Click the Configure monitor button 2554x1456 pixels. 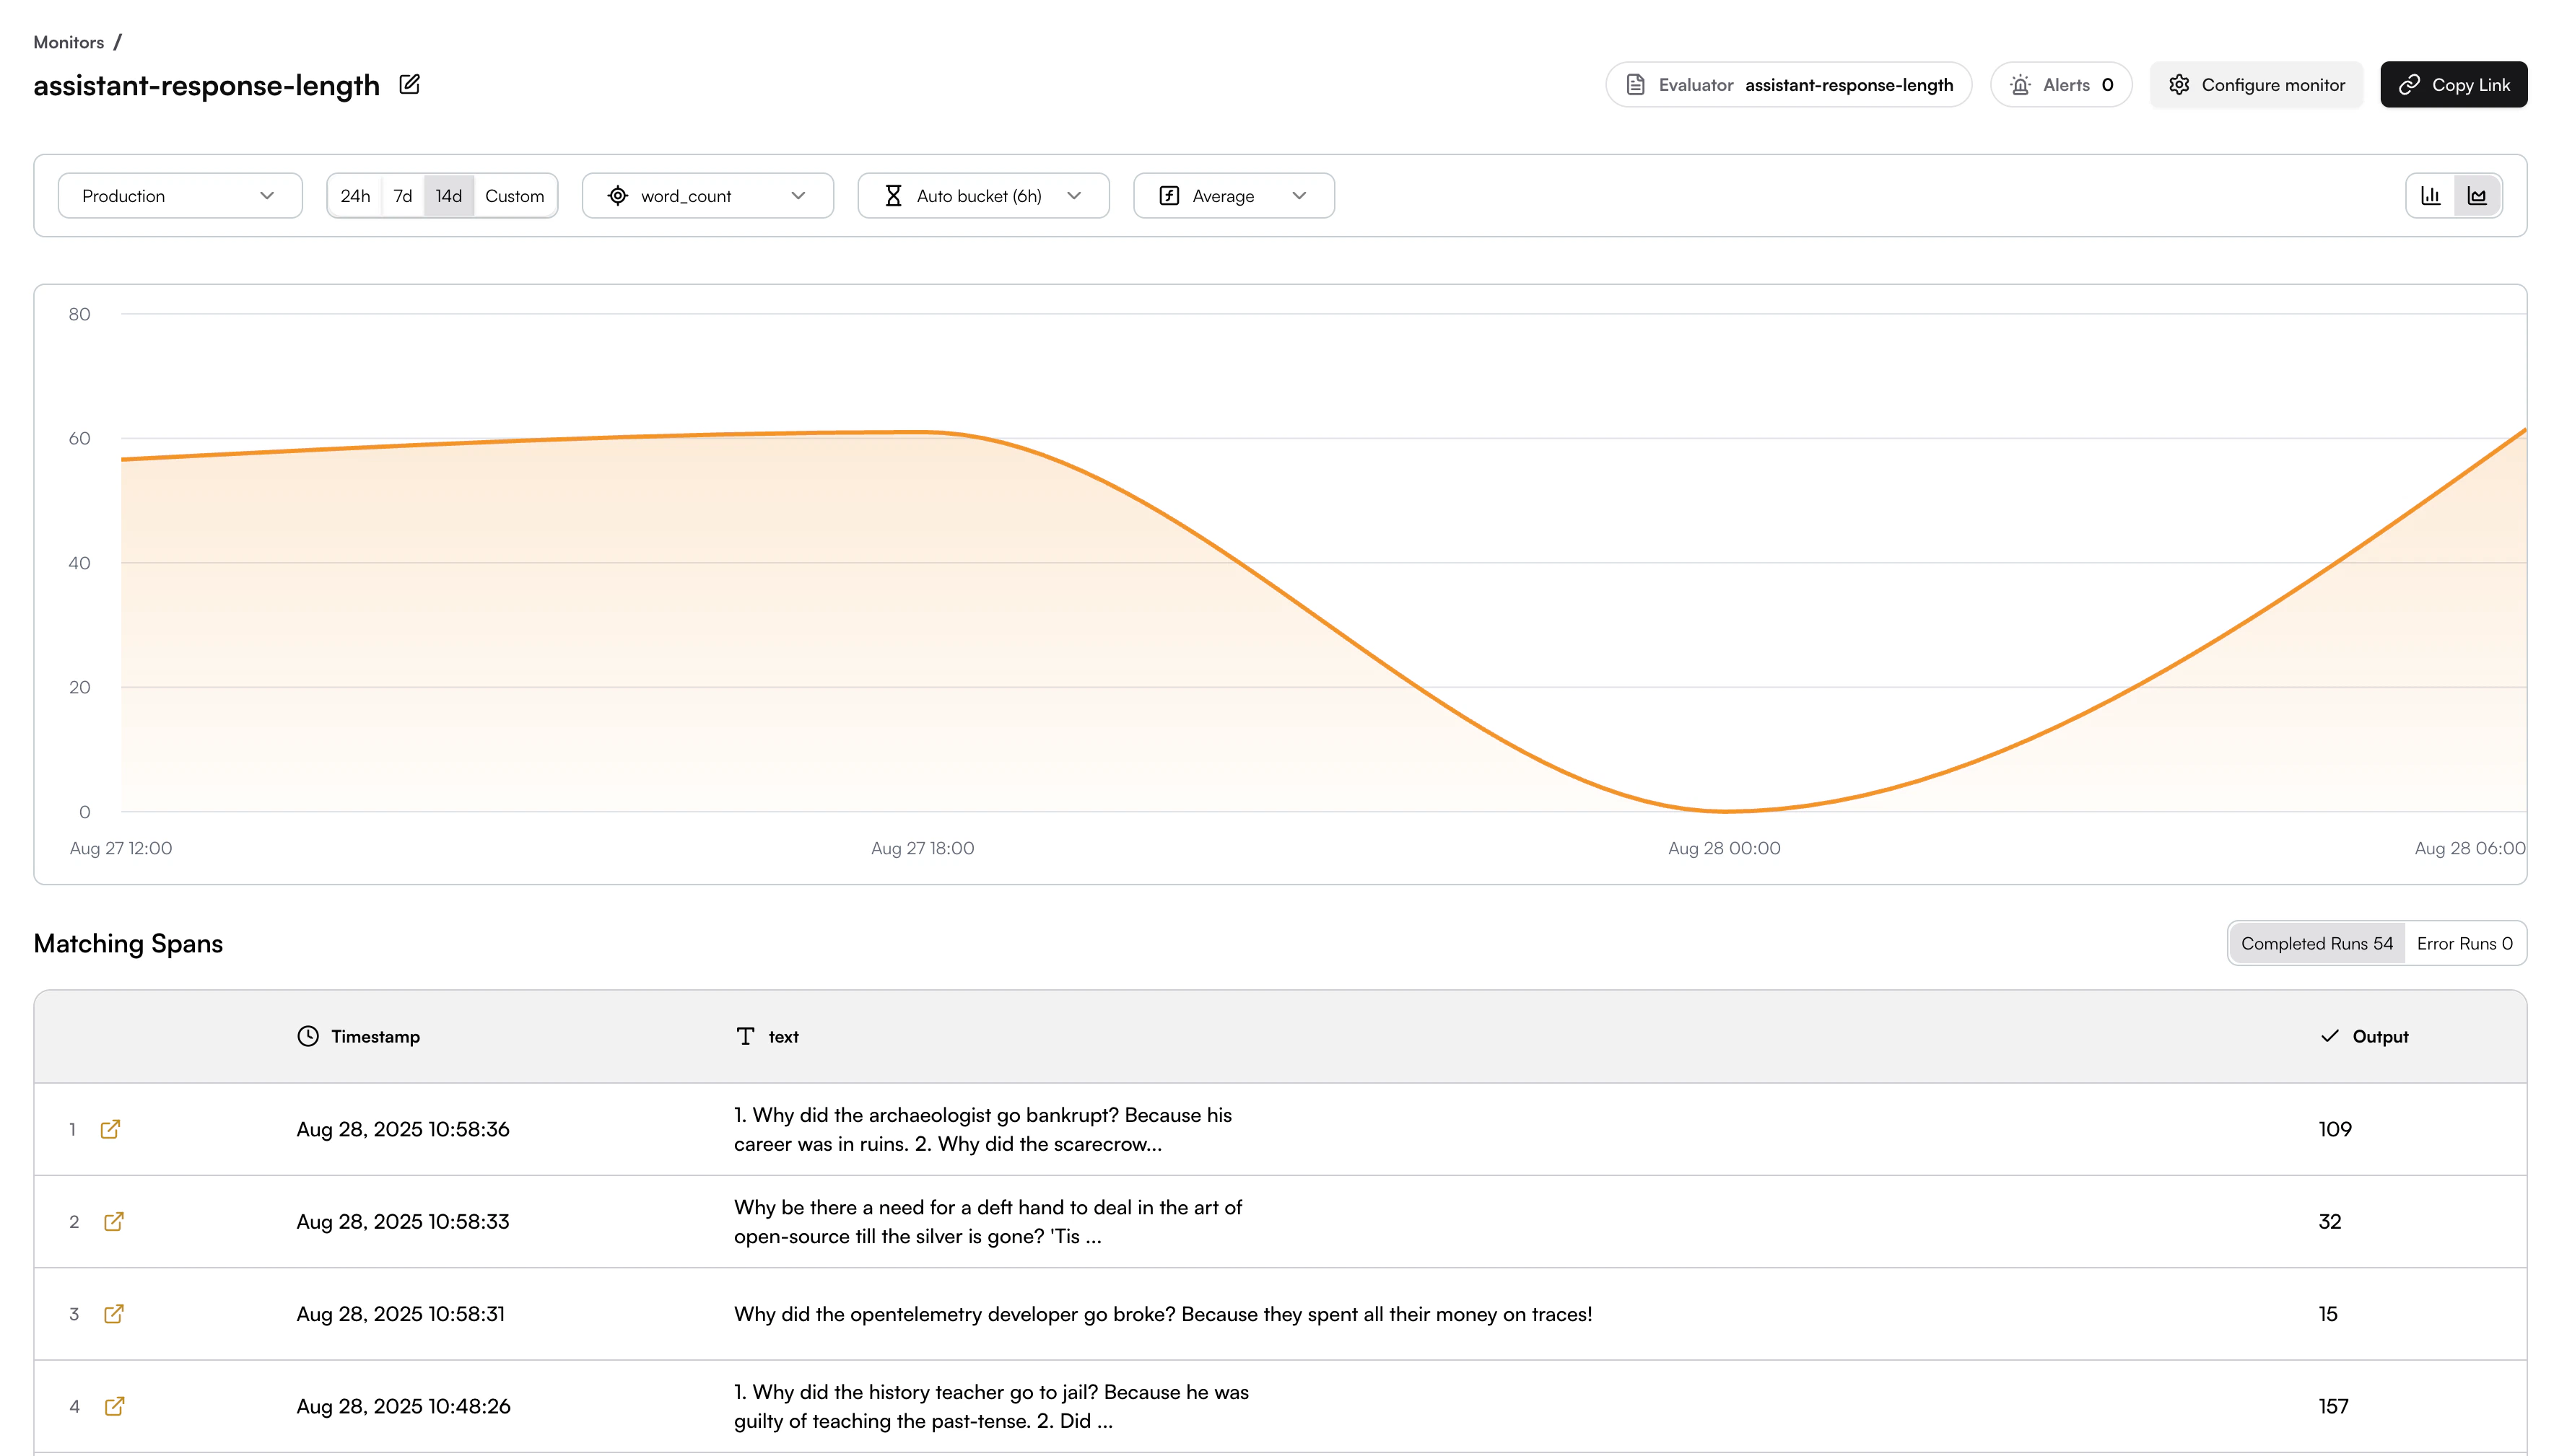[2256, 85]
